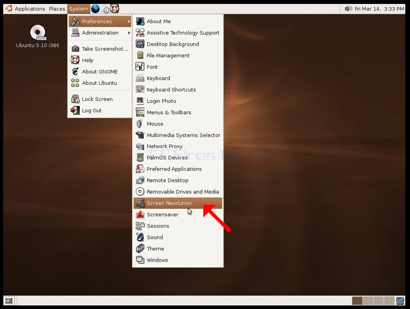Open Assistive Technology Support
Screen dimensions: 410x309
(178, 33)
